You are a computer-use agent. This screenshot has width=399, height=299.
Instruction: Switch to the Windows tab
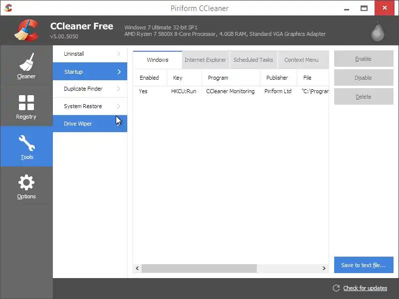(x=158, y=60)
